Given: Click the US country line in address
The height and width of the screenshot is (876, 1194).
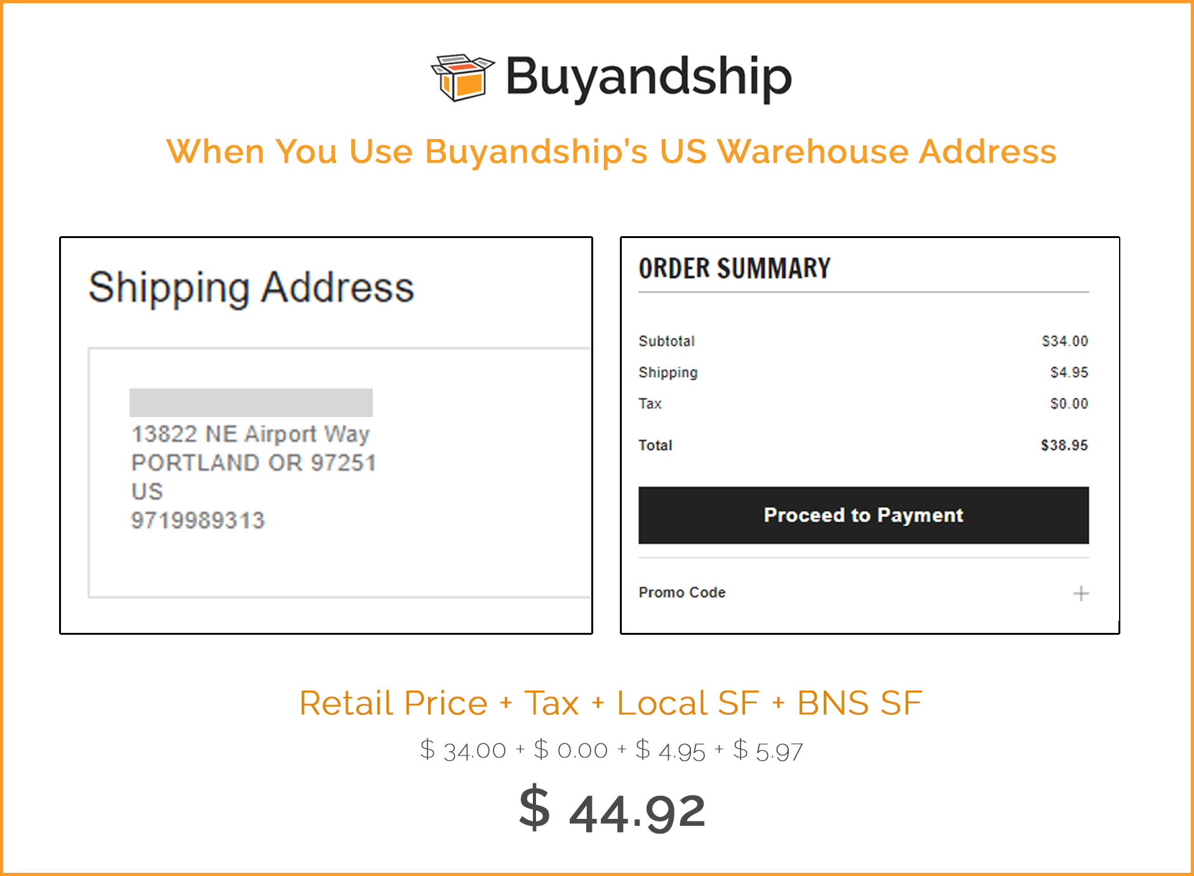Looking at the screenshot, I should point(147,491).
